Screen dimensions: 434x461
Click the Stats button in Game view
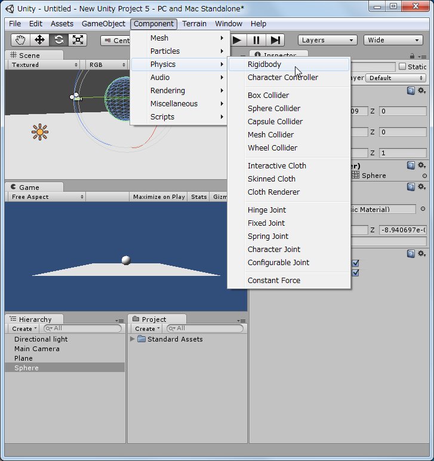tap(199, 197)
